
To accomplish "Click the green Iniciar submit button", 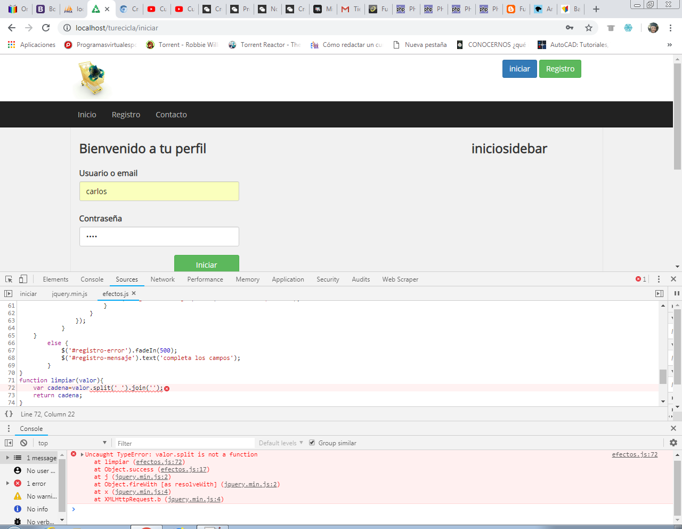I will (x=206, y=264).
